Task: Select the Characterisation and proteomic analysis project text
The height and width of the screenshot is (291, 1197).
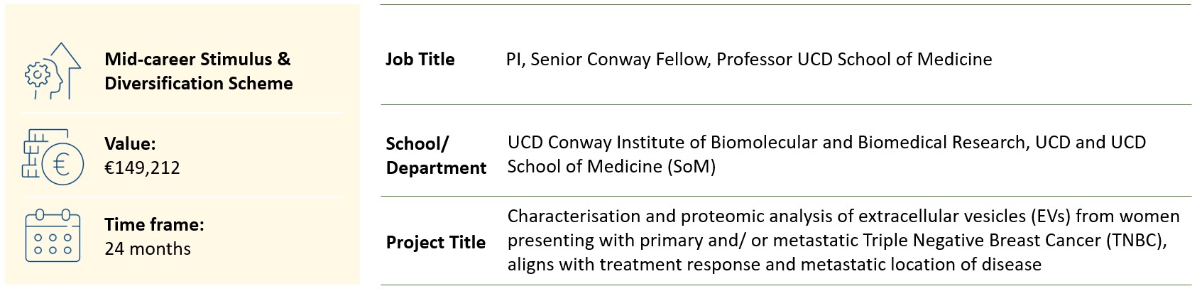Action: [843, 240]
